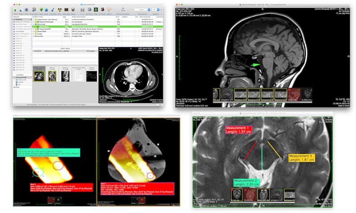Open the Time interval dropdown
Viewport: 356px width, 213px height.
[142, 10]
